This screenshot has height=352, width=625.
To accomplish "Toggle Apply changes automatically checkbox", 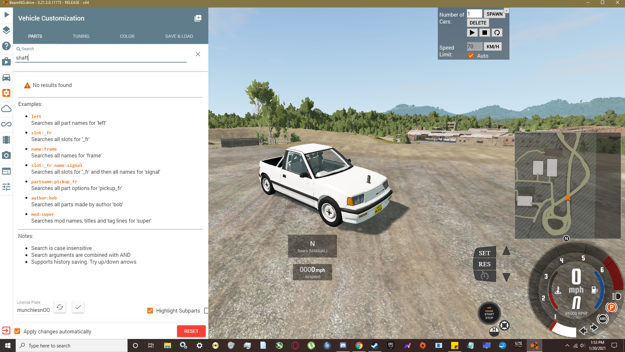I will click(18, 331).
